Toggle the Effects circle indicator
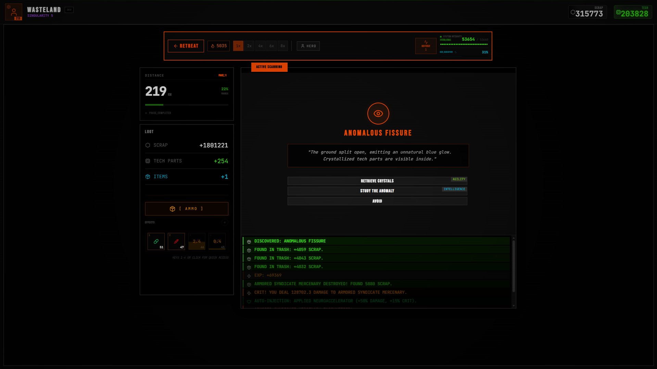Image resolution: width=657 pixels, height=369 pixels. pyautogui.click(x=225, y=222)
